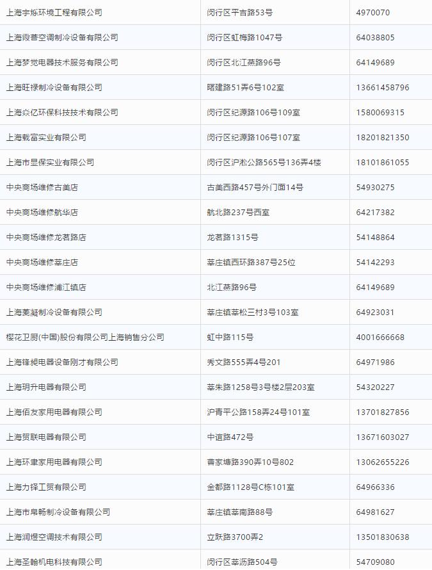Select the address 虹中路115号
Viewport: 432px width, 570px height.
tap(230, 338)
